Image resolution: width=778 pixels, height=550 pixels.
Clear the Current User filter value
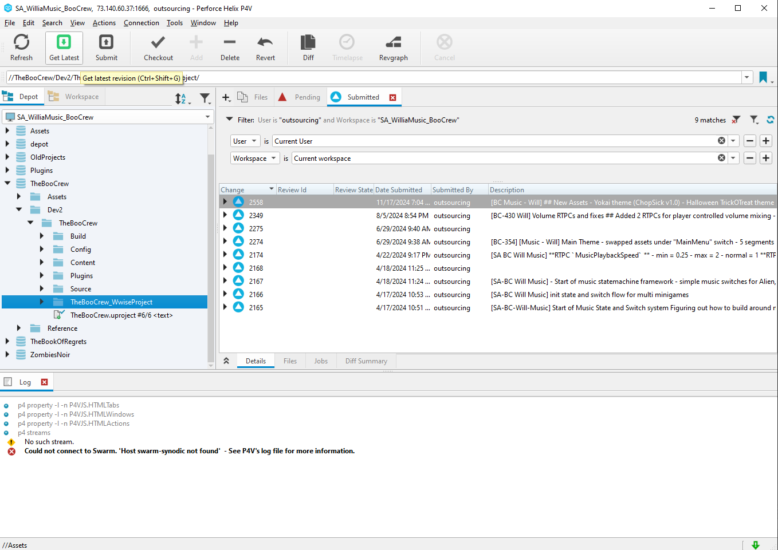click(x=721, y=140)
